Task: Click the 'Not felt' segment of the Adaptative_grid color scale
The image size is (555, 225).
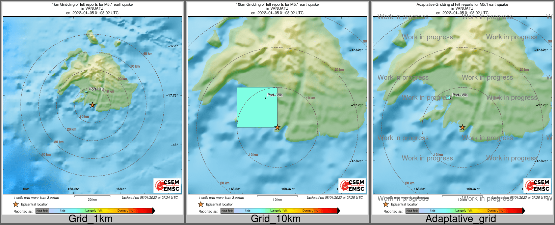Action: point(412,211)
